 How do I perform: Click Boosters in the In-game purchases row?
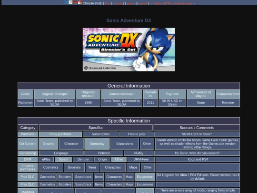coord(74,167)
